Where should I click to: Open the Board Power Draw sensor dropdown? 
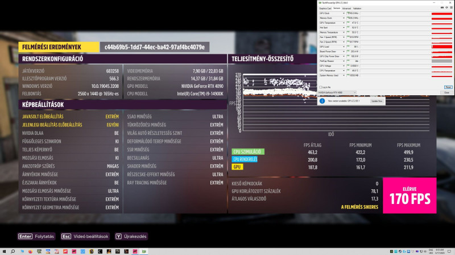(344, 52)
